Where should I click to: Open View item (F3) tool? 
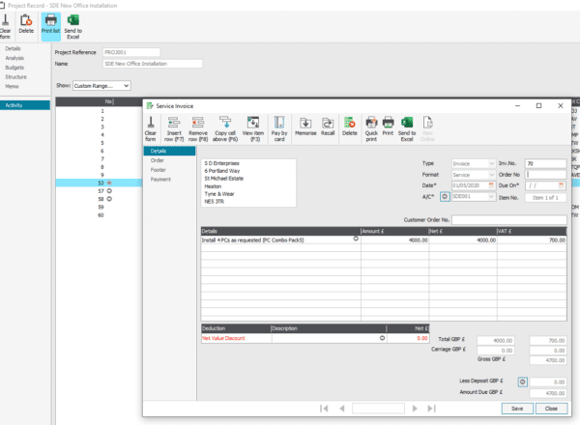(253, 128)
